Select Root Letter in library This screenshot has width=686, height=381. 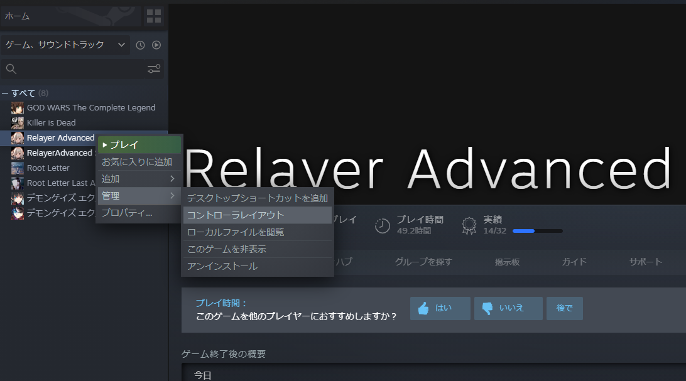(x=48, y=168)
